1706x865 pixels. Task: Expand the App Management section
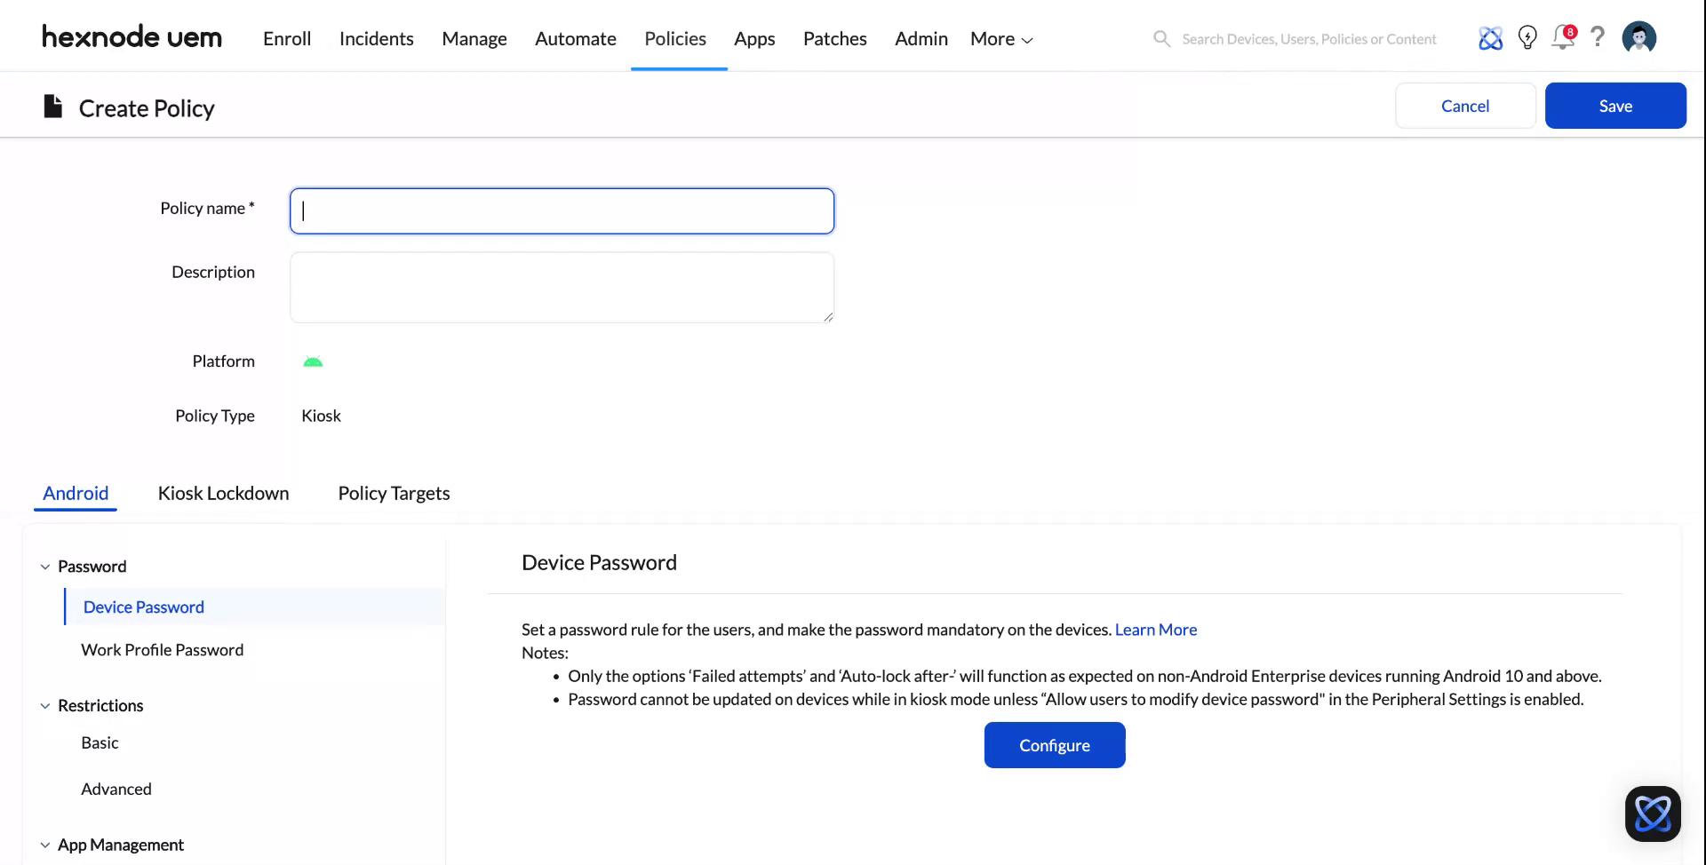(x=45, y=845)
